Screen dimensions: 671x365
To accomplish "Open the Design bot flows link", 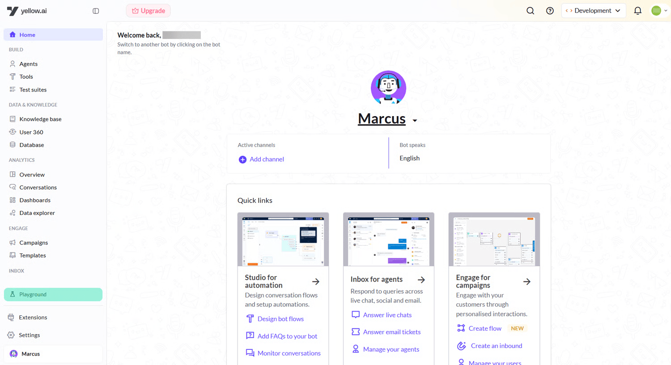I will click(280, 319).
